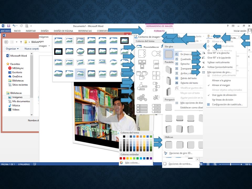252x189 pixels.
Task: Play the video thumbnail in the document
Action: (x=109, y=114)
